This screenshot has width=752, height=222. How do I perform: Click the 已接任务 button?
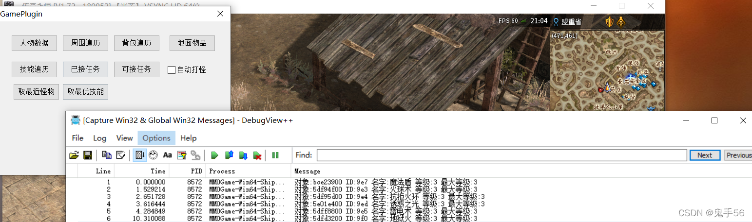tap(85, 69)
